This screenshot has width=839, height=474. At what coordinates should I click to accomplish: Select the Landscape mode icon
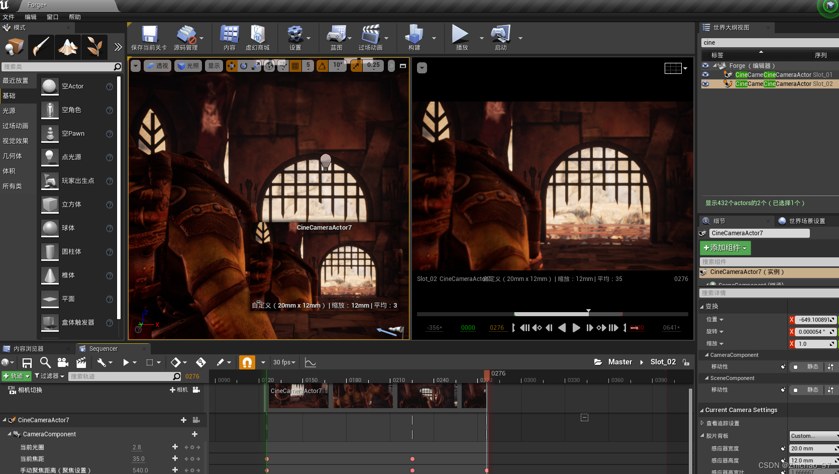click(x=68, y=47)
